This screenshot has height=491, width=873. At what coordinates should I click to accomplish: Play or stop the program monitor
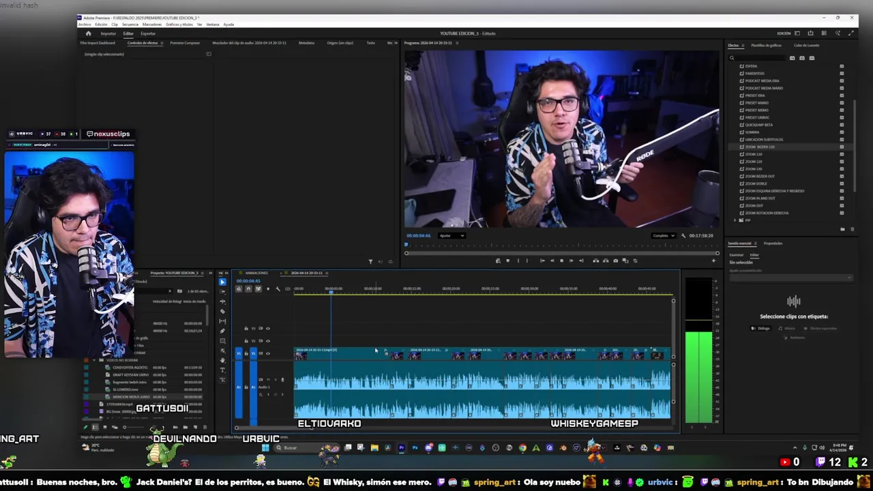click(x=561, y=261)
